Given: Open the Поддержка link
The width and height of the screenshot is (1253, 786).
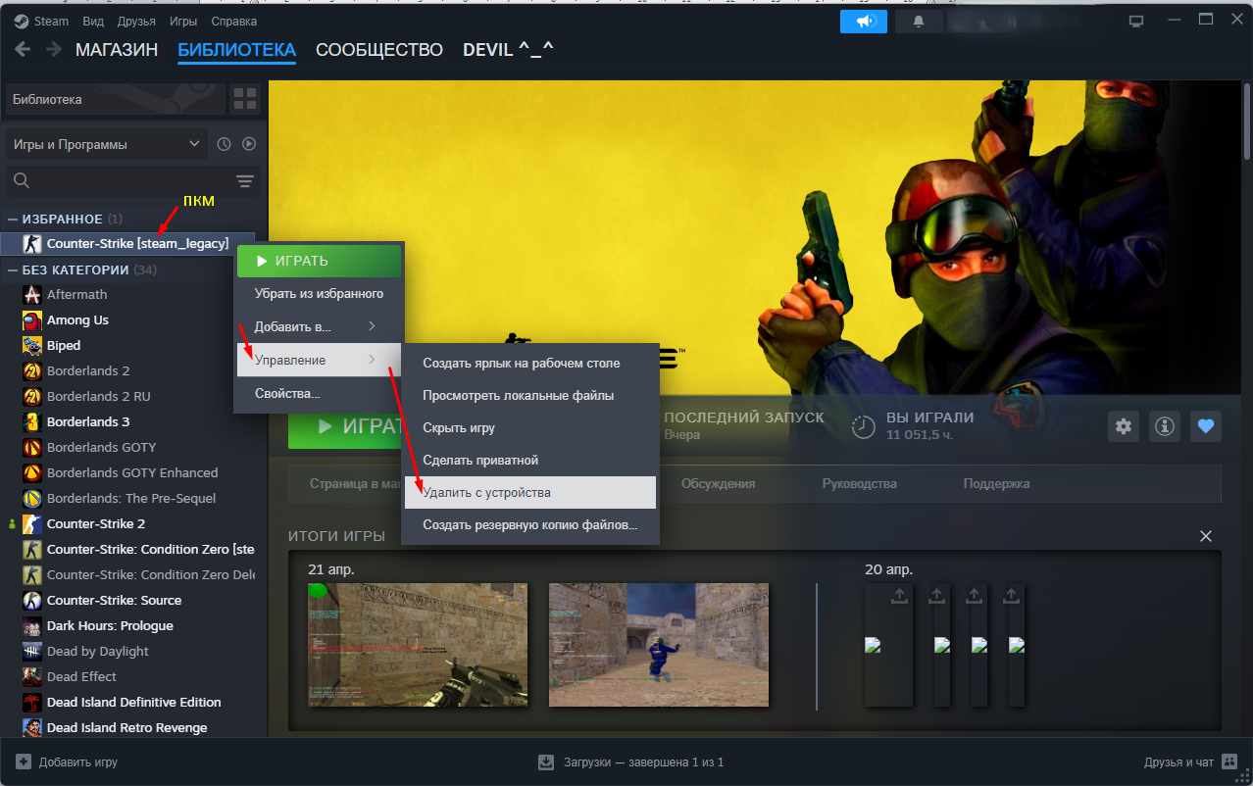Looking at the screenshot, I should tap(996, 483).
